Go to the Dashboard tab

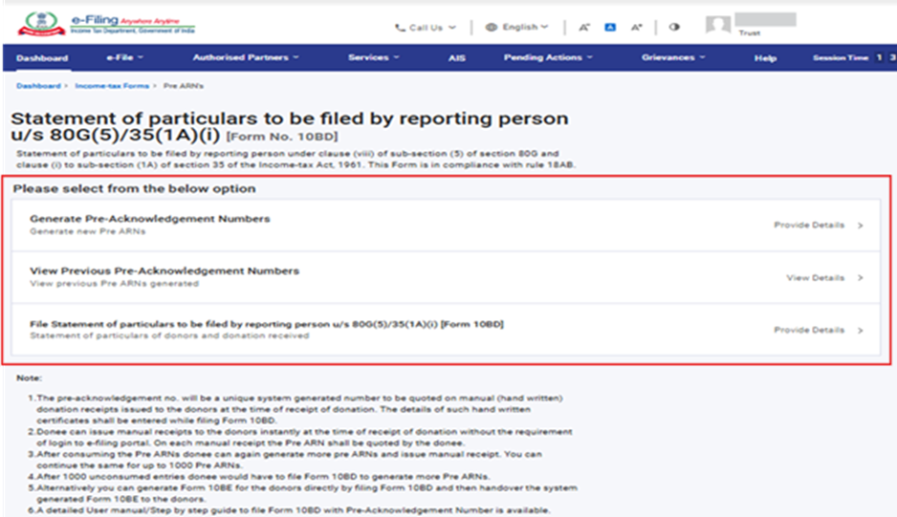click(42, 57)
